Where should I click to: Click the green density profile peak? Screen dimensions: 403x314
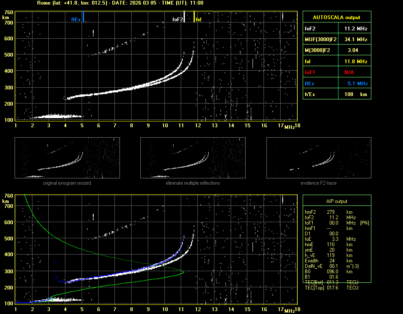click(x=183, y=272)
